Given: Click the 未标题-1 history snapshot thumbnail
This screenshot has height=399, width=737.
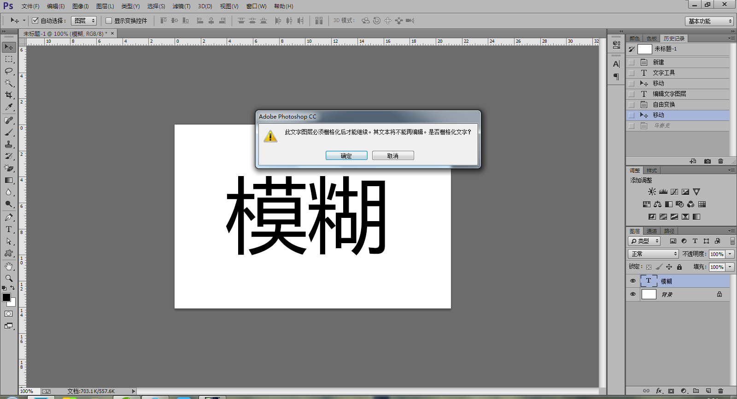Looking at the screenshot, I should 644,49.
